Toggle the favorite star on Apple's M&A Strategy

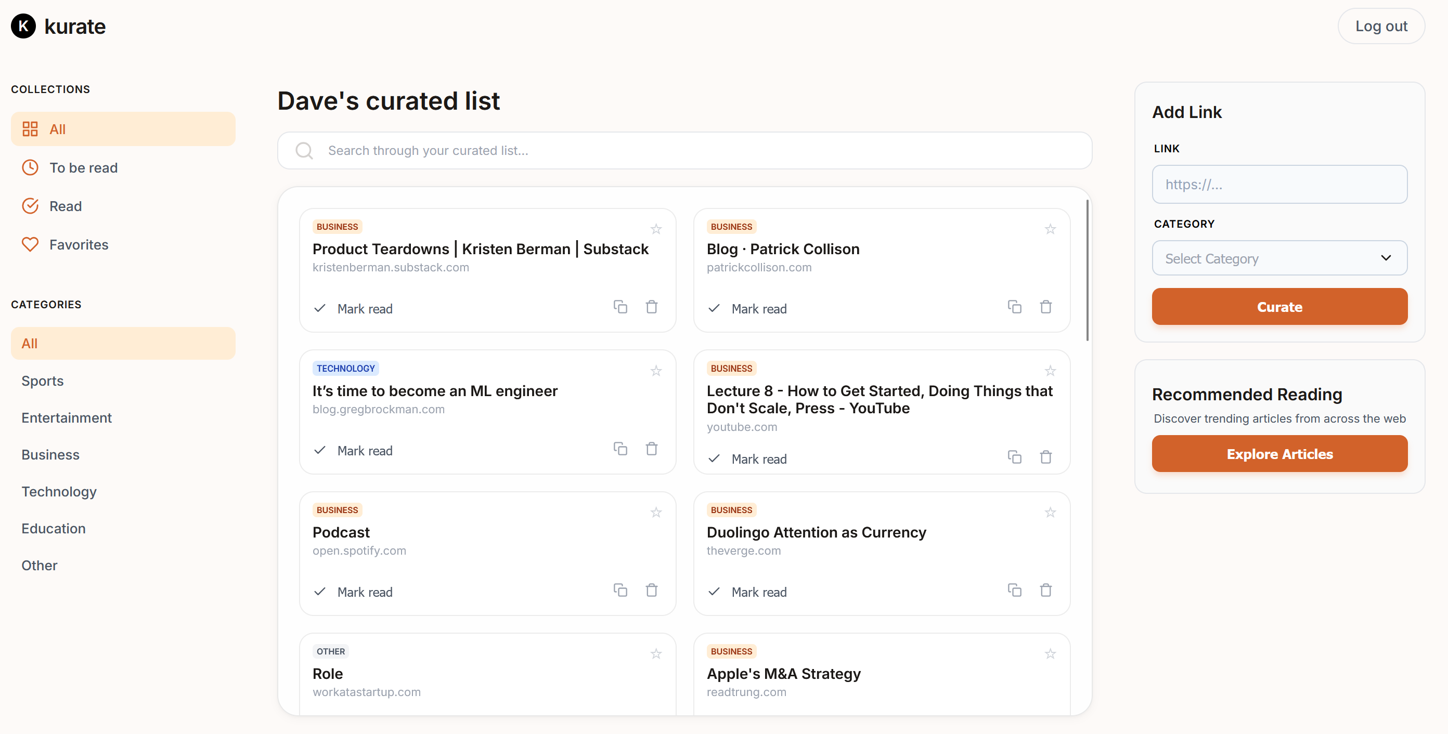click(1050, 654)
